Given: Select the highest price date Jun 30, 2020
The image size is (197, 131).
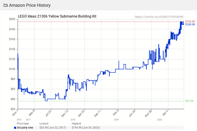Looking at the screenshot, I should [x=87, y=127].
